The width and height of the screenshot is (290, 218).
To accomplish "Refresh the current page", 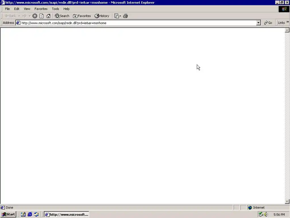I will [42, 16].
